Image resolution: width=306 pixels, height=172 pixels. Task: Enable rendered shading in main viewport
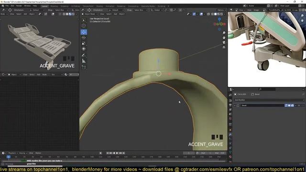[222, 14]
